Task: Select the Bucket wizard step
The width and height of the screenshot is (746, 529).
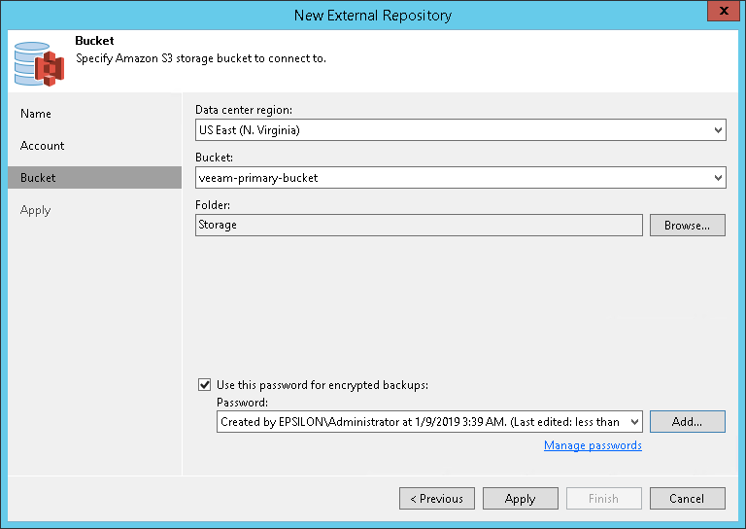Action: tap(39, 178)
